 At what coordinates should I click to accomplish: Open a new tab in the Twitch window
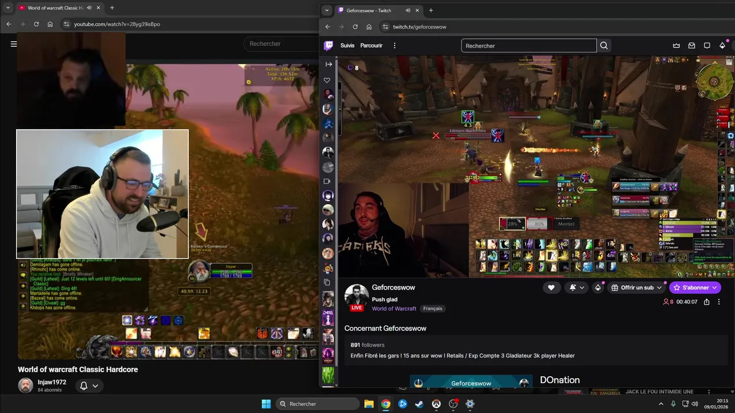[x=431, y=10]
